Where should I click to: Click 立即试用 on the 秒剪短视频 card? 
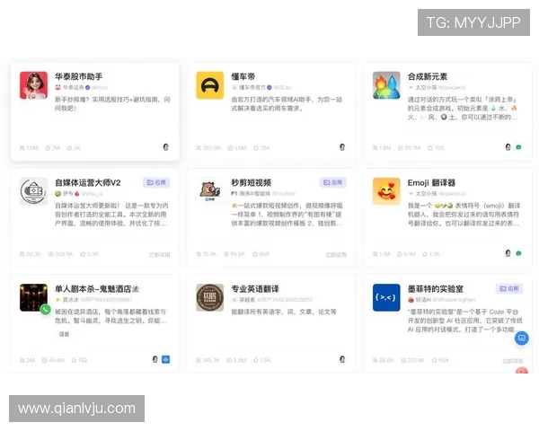[x=336, y=255]
